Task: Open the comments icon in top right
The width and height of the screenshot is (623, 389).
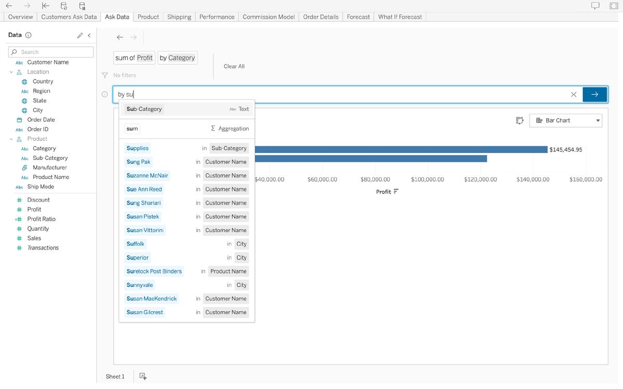Action: pos(595,6)
